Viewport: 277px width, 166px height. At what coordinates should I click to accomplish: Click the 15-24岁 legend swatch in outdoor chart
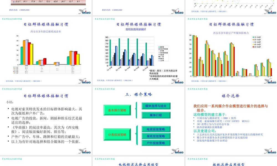[x=253, y=37]
